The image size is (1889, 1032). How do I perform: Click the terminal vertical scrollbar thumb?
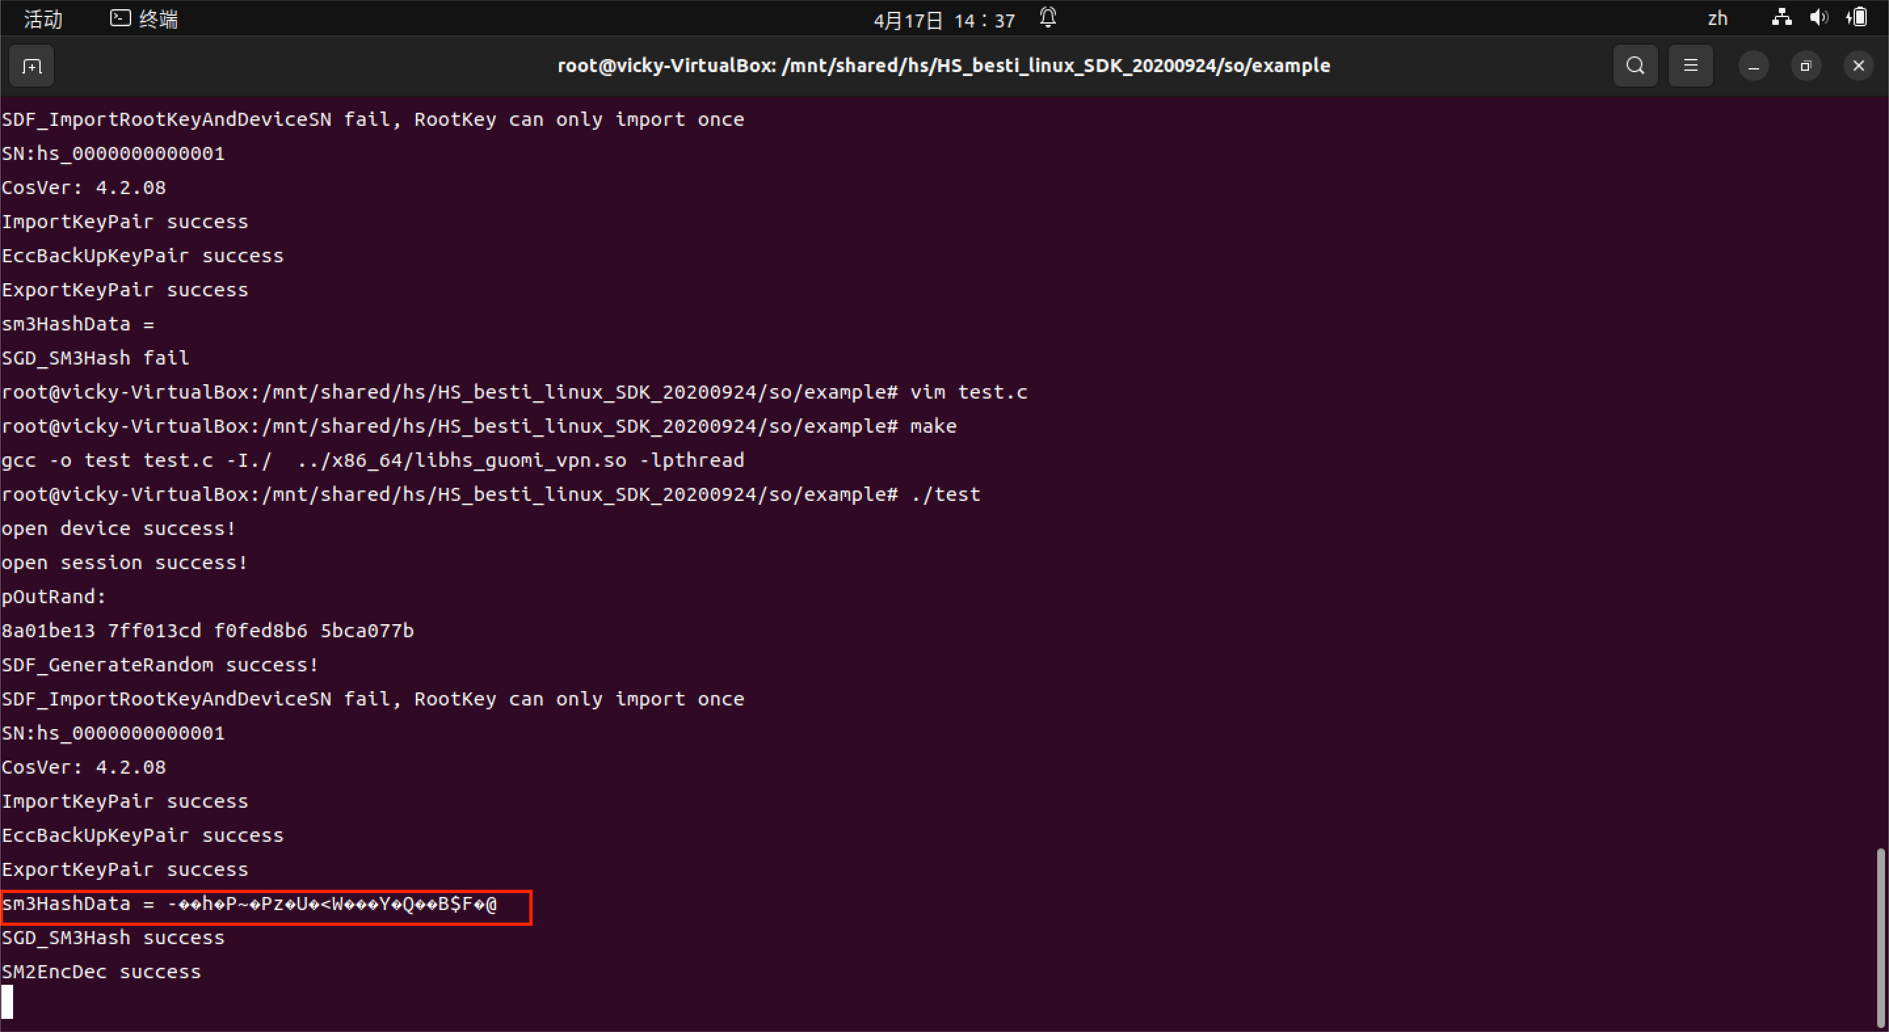[1880, 937]
